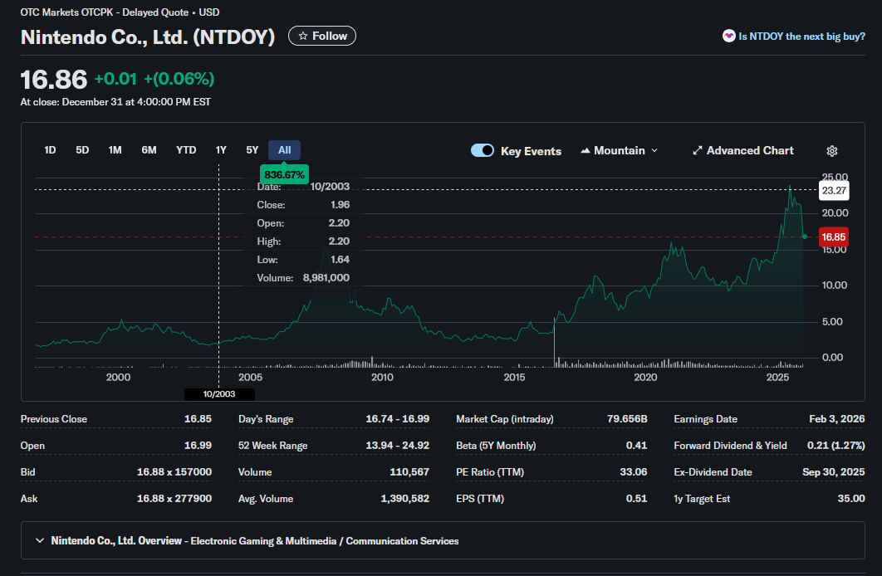Click Day's Range 16.74 - 16.99
The image size is (882, 576).
[x=397, y=419]
